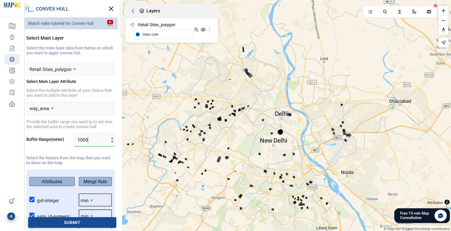Open Retail Sites_polygon main layer dropdown
451x231 pixels.
tap(70, 69)
